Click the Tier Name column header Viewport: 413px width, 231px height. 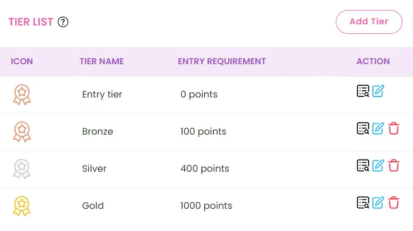pos(102,61)
